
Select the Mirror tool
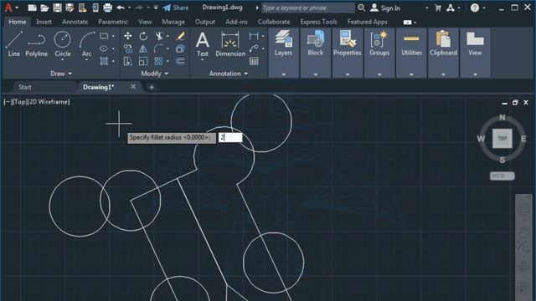click(143, 48)
